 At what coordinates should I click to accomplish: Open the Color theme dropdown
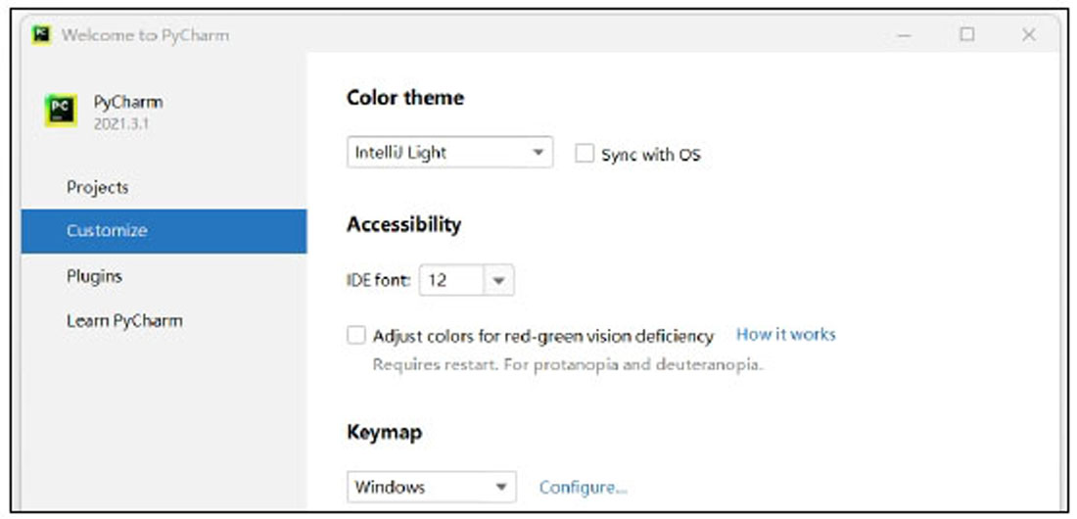click(x=450, y=153)
